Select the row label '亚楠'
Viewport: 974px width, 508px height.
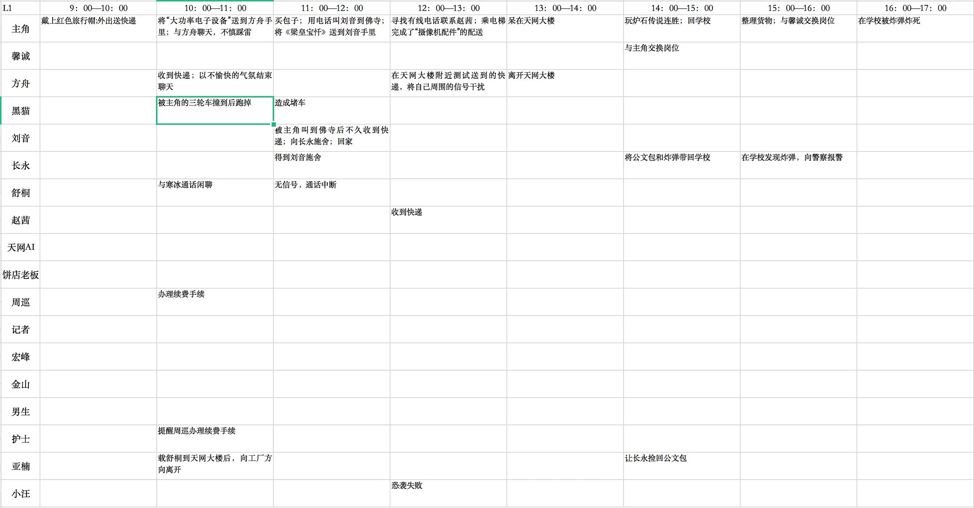[21, 466]
